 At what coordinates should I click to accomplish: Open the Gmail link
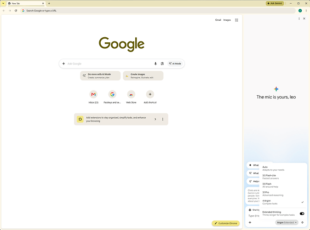point(218,20)
